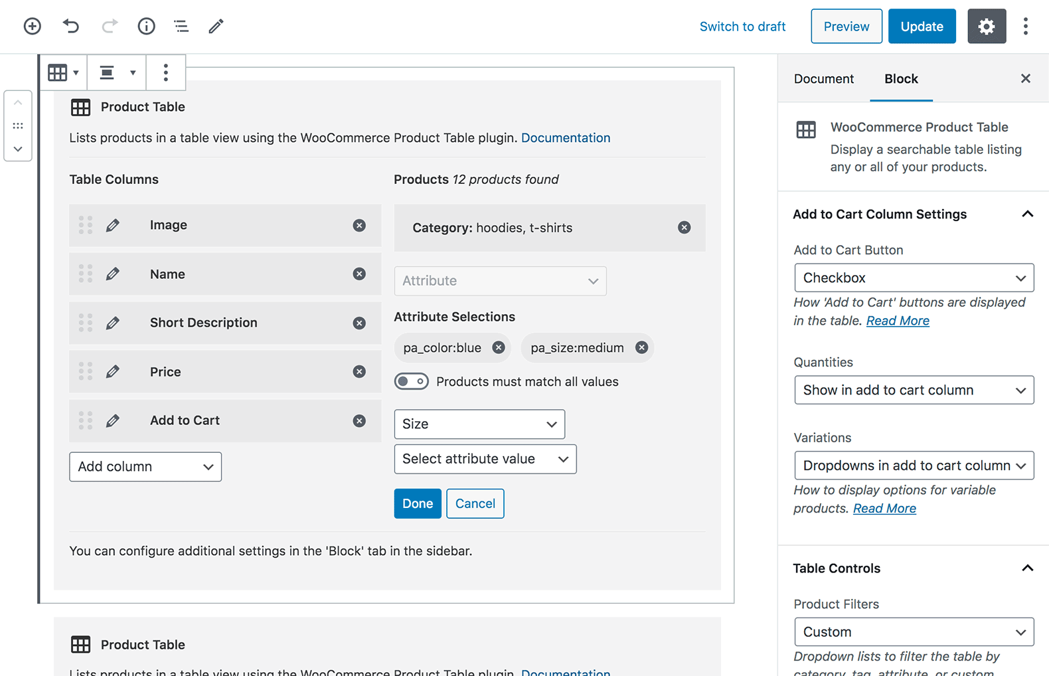Open the Add to Cart Button dropdown

click(x=914, y=278)
